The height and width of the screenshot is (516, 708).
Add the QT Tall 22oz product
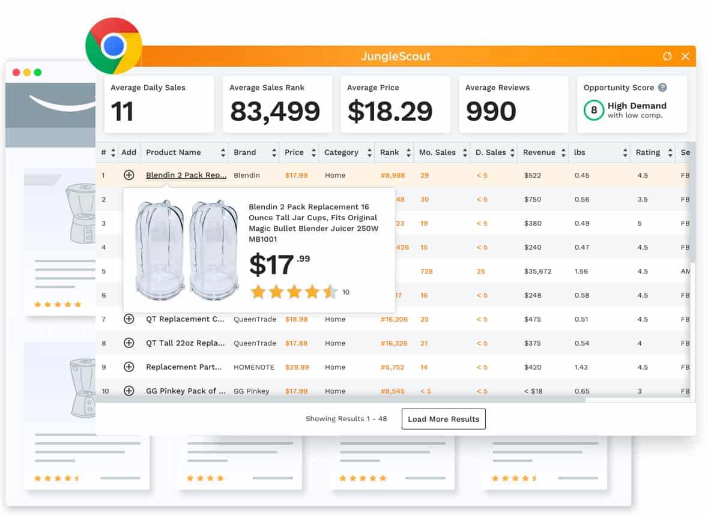tap(129, 343)
